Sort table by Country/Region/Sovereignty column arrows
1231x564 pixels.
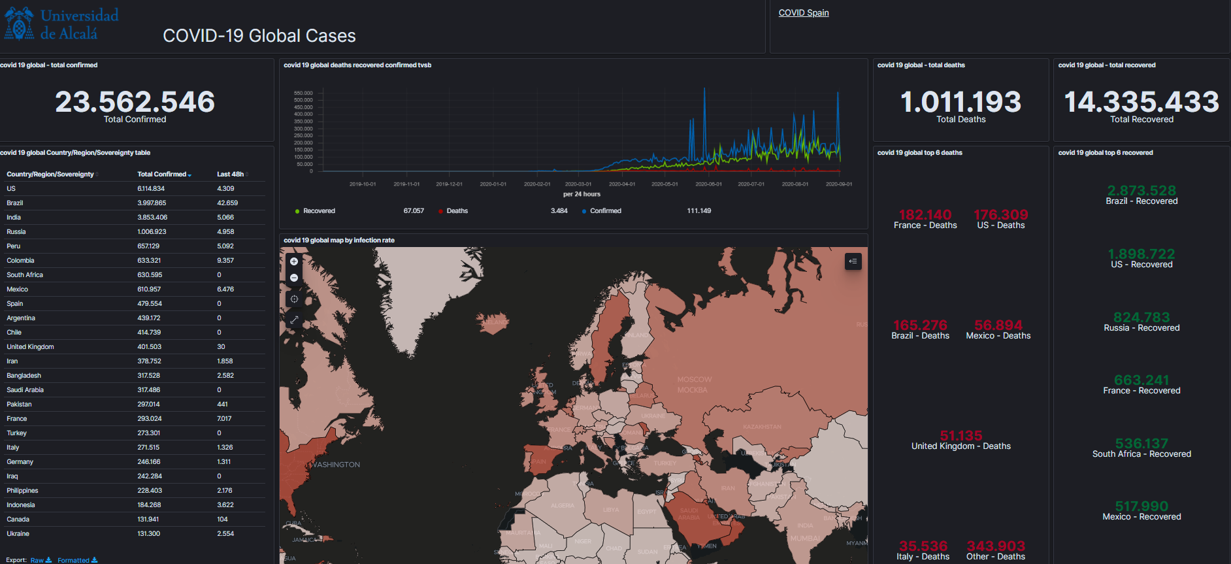98,174
